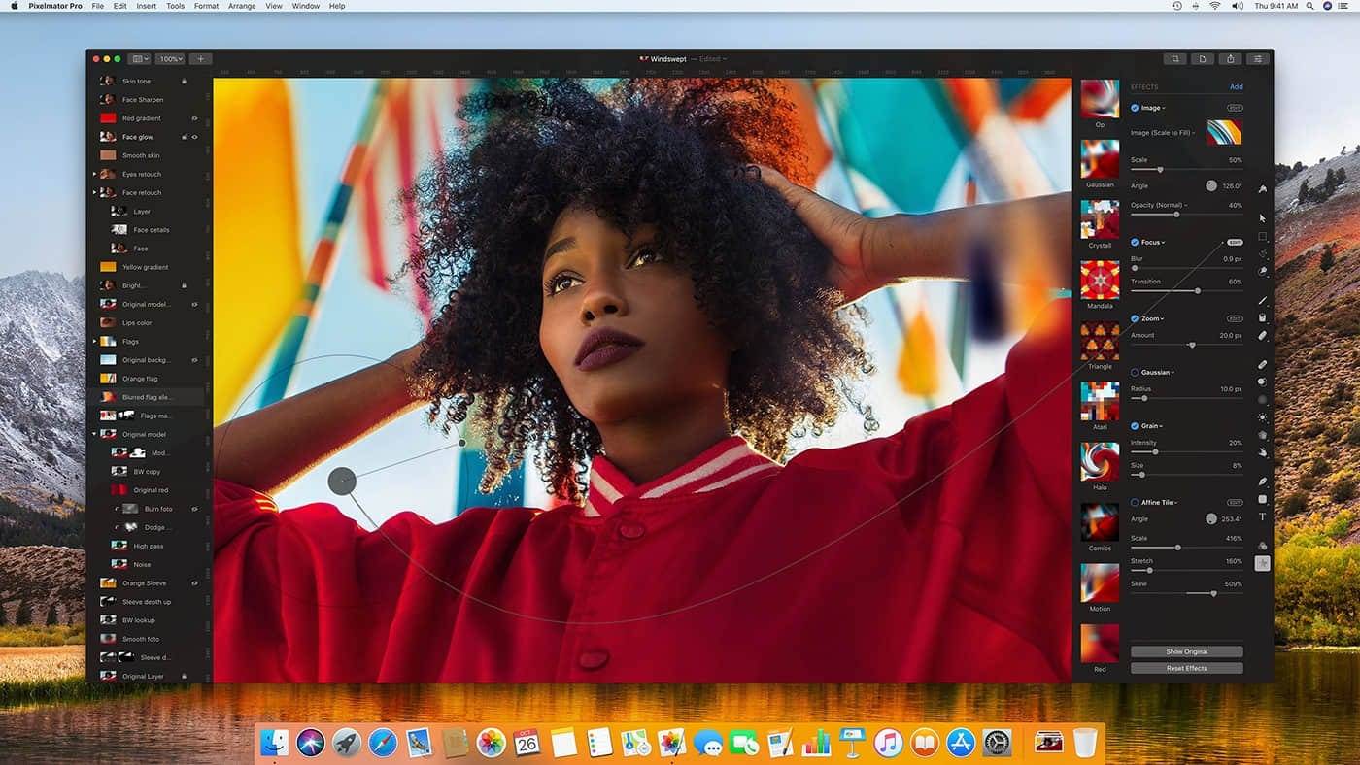
Task: Click the Transition slider handle
Action: [x=1198, y=290]
